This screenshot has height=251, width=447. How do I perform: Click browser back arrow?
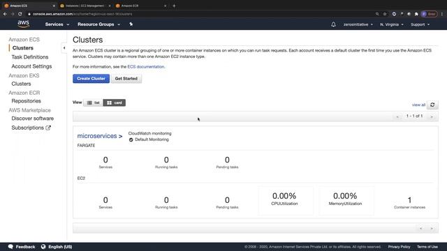tap(5, 14)
